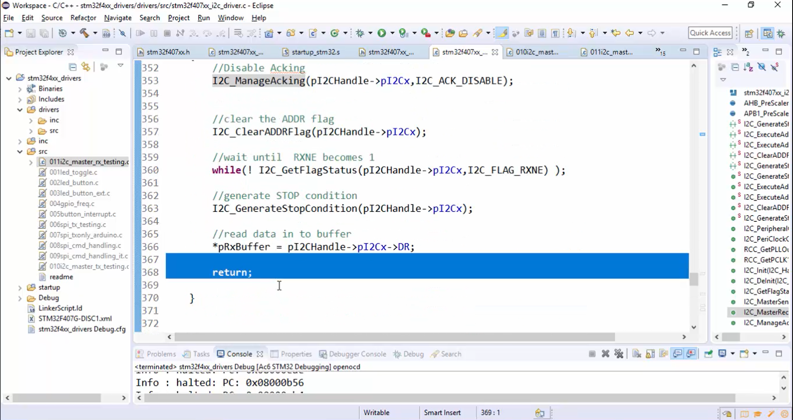The height and width of the screenshot is (420, 793).
Task: Toggle Link with Editor in Project Explorer
Action: pos(86,66)
